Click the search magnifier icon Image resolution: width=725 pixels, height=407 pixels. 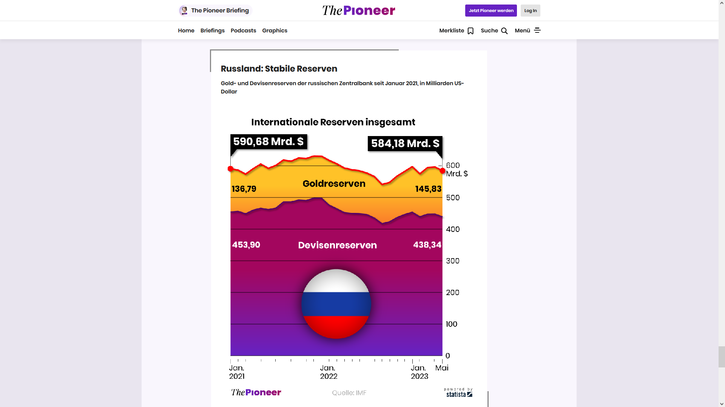(504, 31)
